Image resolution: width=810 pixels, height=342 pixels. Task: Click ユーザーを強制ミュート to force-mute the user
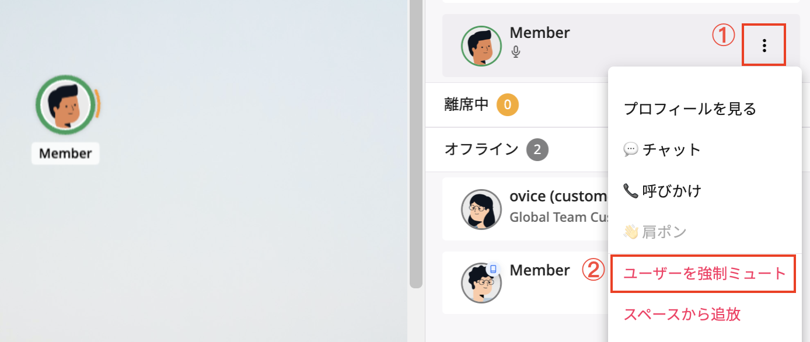point(703,274)
